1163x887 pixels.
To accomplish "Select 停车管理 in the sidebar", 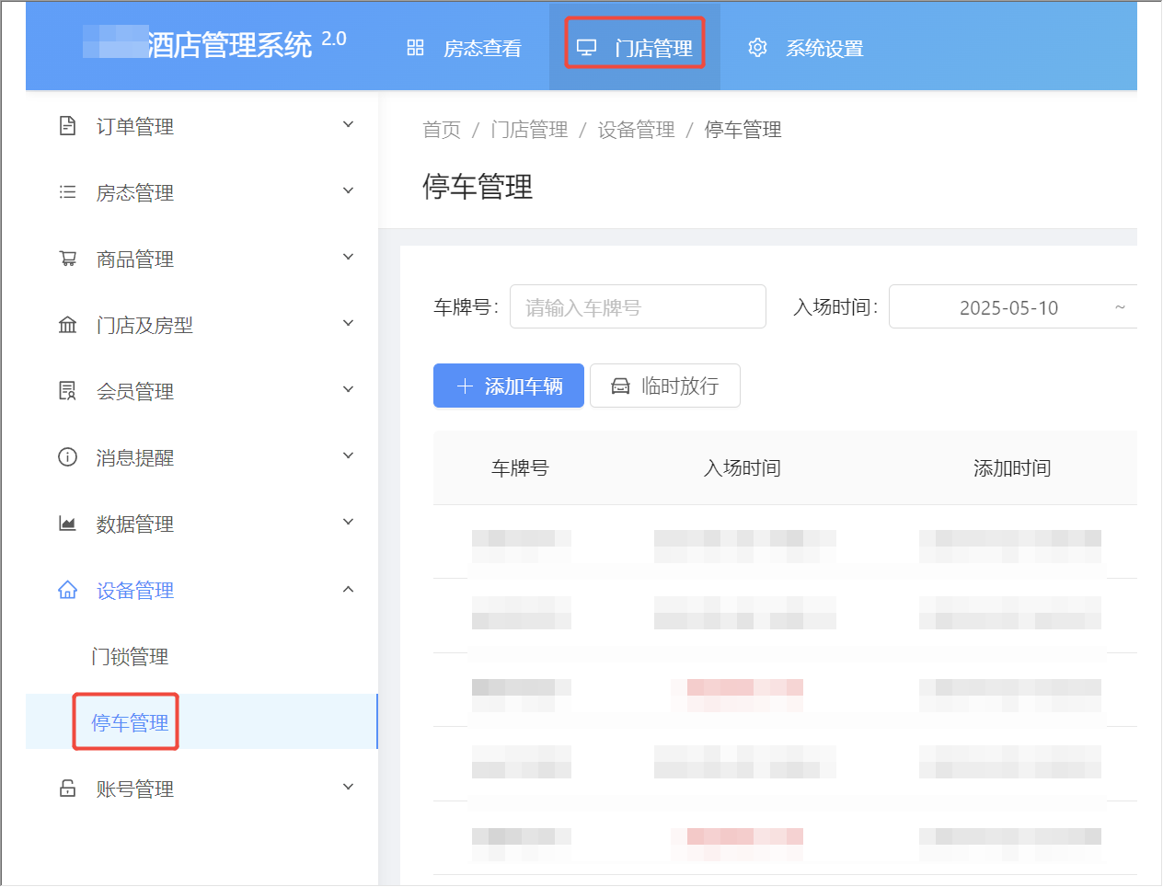I will coord(202,722).
